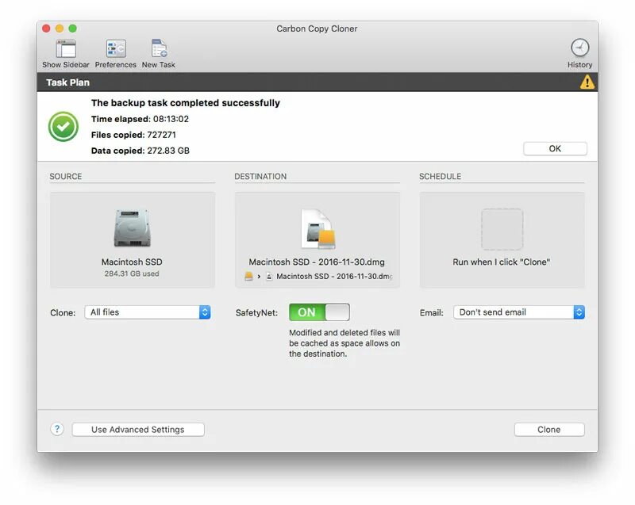Click the destination path breadcrumb file name
This screenshot has width=635, height=505.
coord(334,277)
